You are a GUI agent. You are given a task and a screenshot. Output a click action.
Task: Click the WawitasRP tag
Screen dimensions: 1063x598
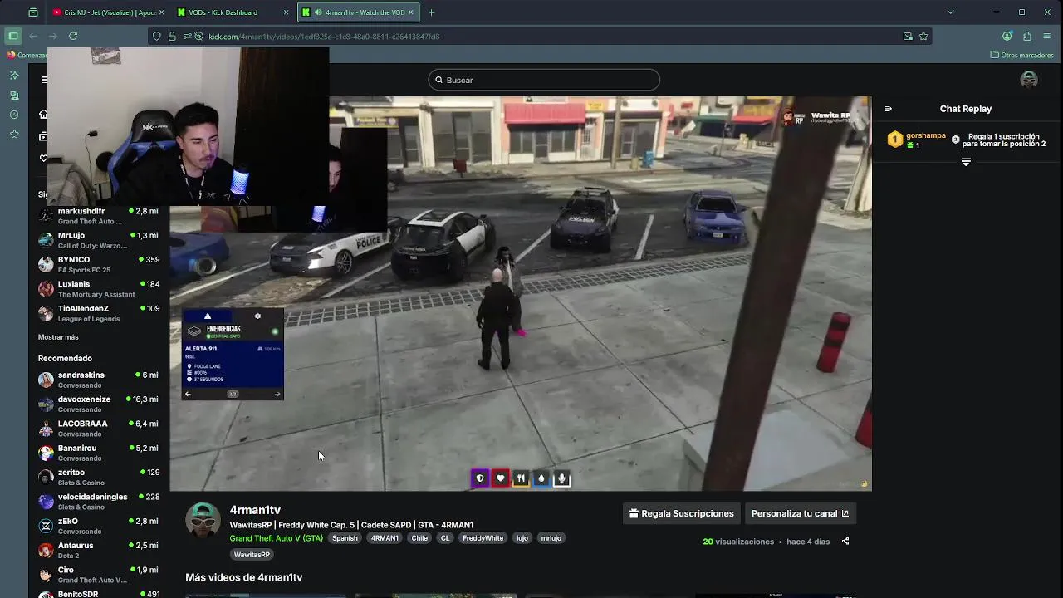click(252, 555)
